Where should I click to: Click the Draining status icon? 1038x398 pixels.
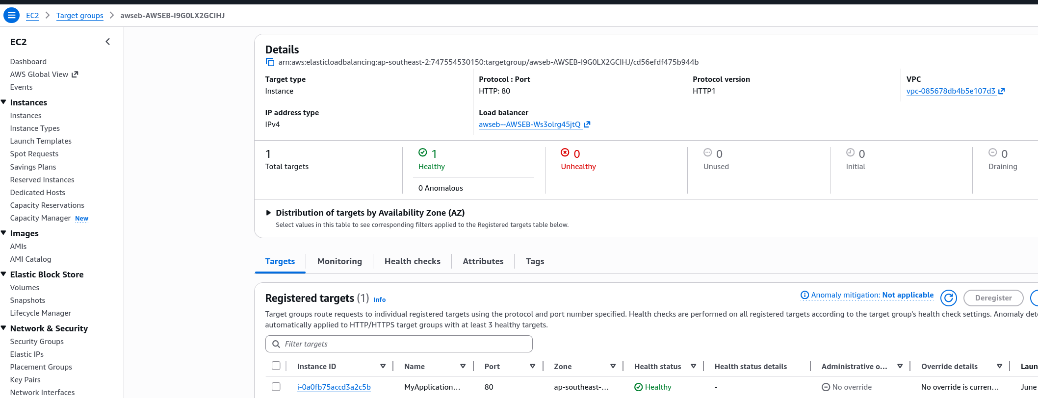pyautogui.click(x=992, y=152)
